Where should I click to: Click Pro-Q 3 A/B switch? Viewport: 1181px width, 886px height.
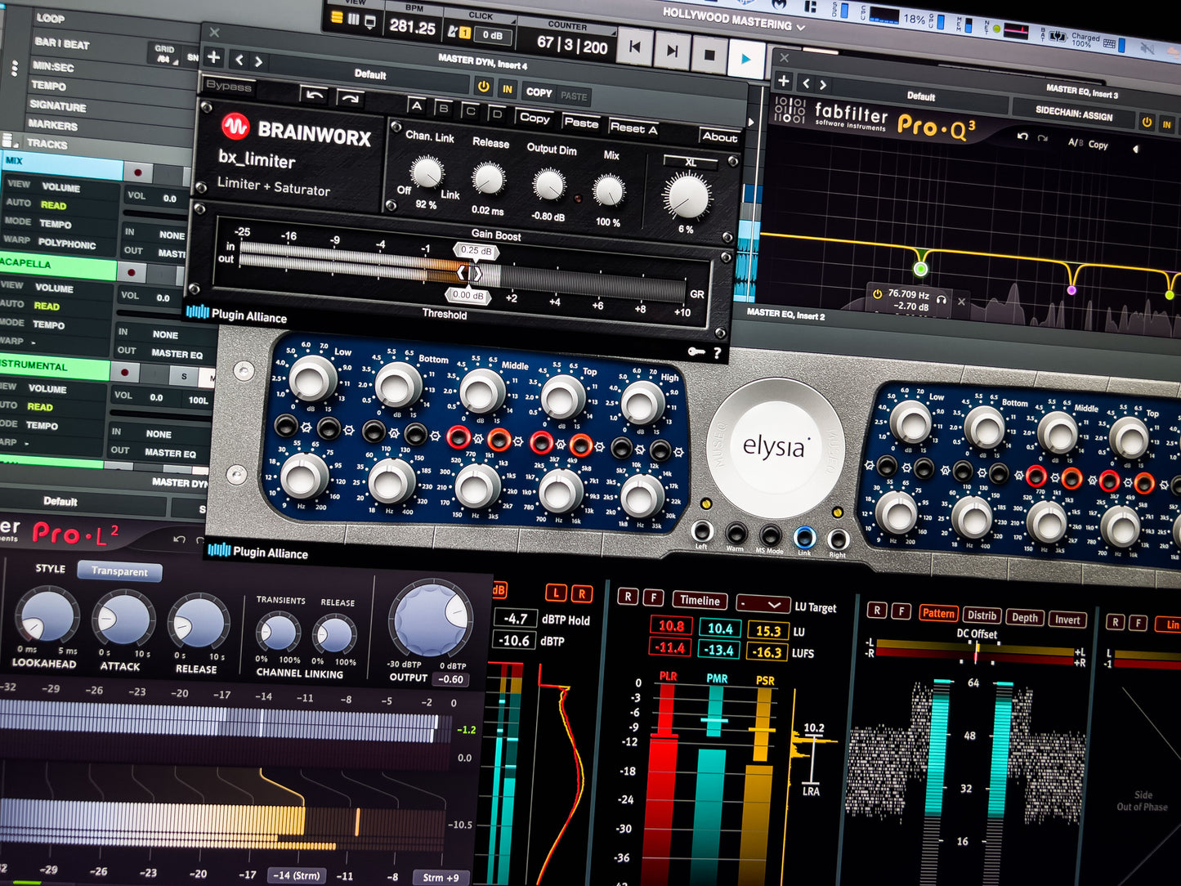1075,142
